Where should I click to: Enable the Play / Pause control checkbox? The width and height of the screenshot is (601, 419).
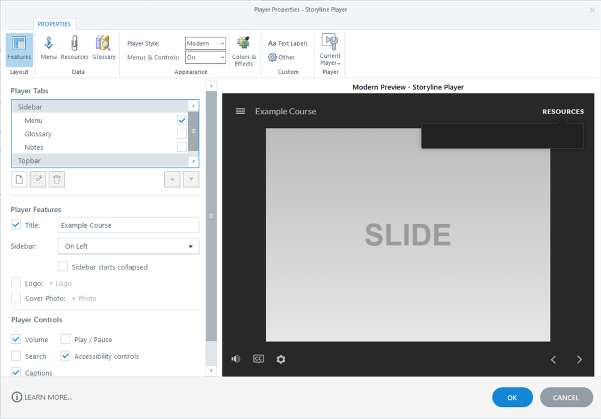[66, 340]
